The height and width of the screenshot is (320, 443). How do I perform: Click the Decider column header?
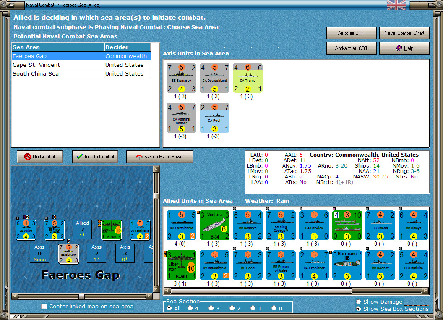128,47
